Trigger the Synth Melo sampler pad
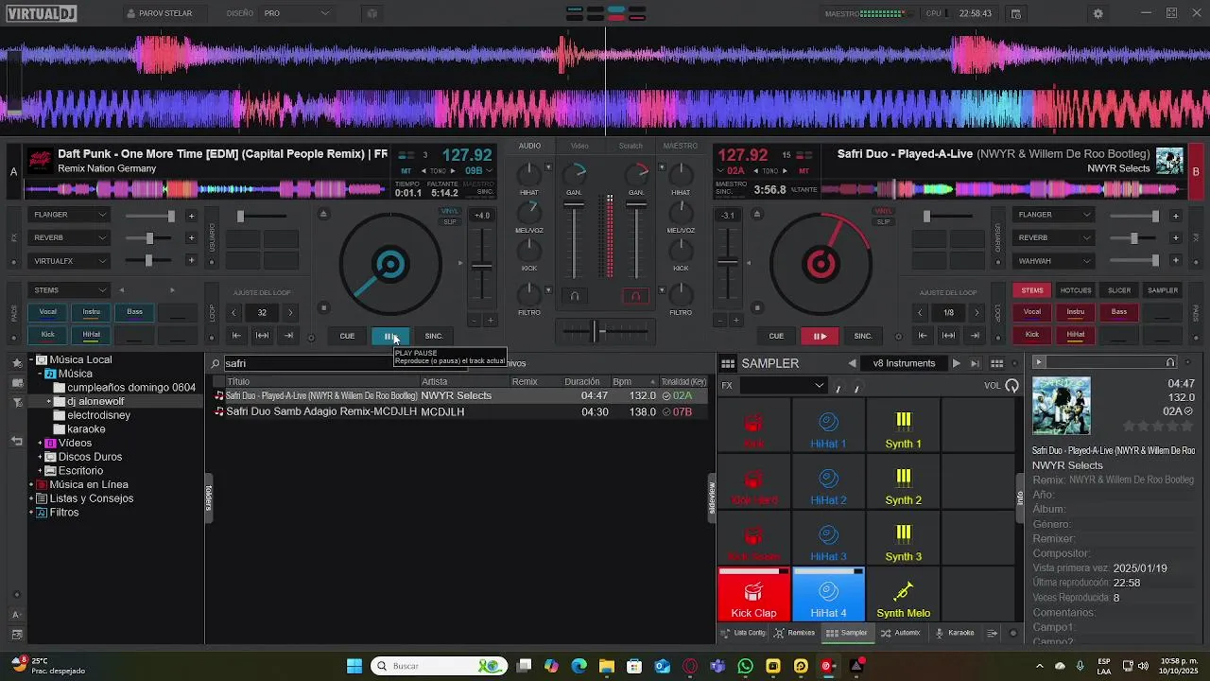 tap(903, 594)
